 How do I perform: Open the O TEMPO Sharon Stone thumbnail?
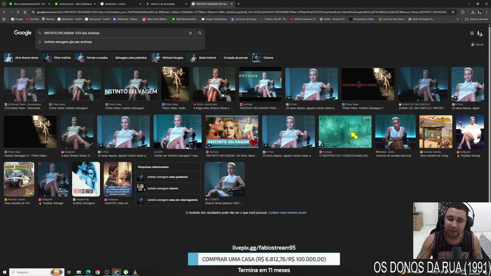tap(224, 179)
